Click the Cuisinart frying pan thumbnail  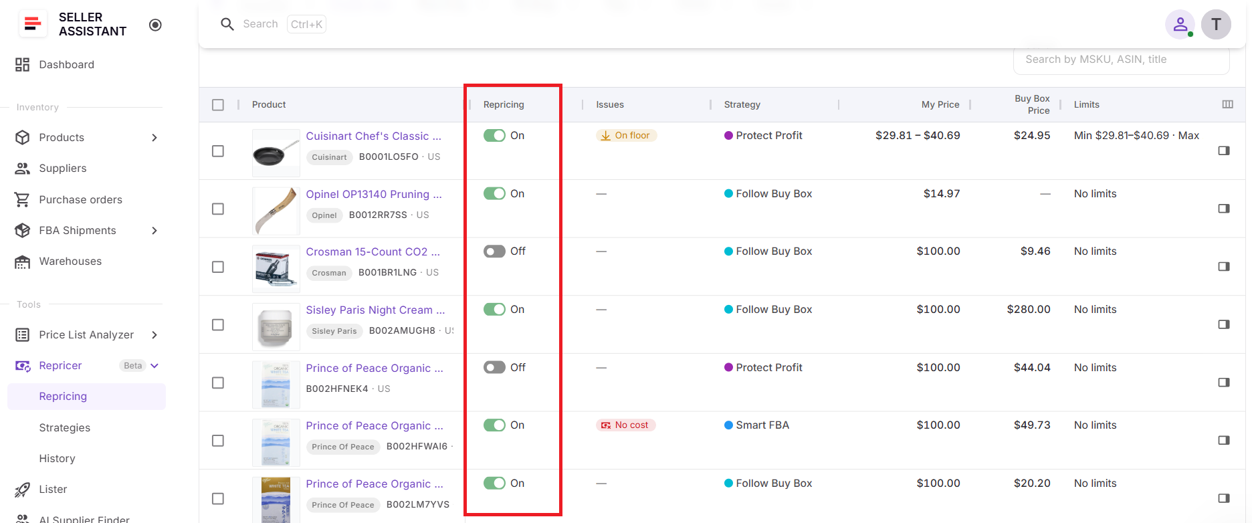click(276, 153)
